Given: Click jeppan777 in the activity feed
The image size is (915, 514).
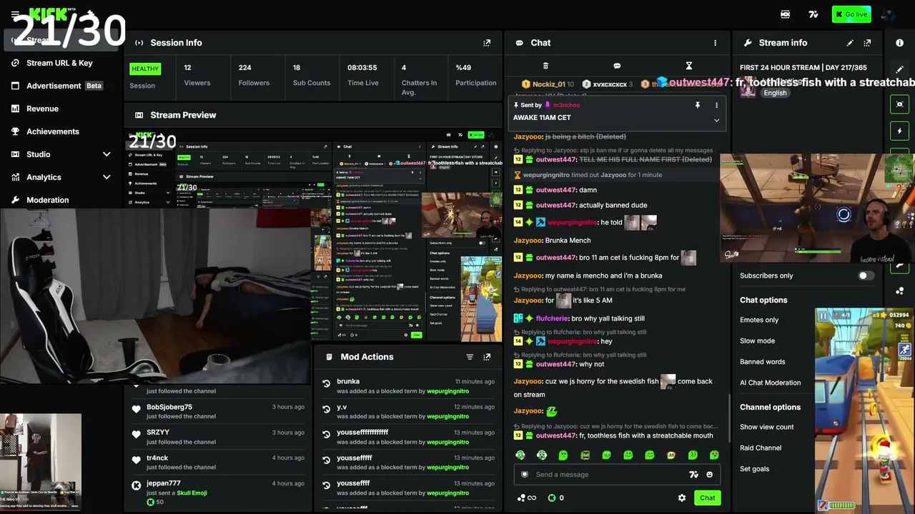Looking at the screenshot, I should coord(164,483).
